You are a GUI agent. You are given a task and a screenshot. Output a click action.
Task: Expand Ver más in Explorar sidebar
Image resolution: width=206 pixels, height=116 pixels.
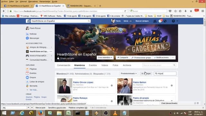pyautogui.click(x=33, y=90)
